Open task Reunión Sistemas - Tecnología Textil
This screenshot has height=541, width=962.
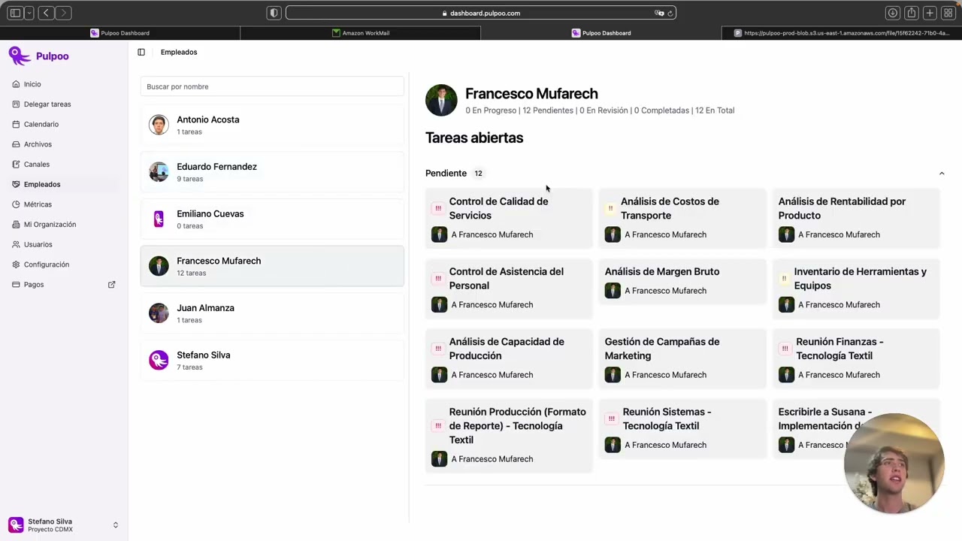682,428
